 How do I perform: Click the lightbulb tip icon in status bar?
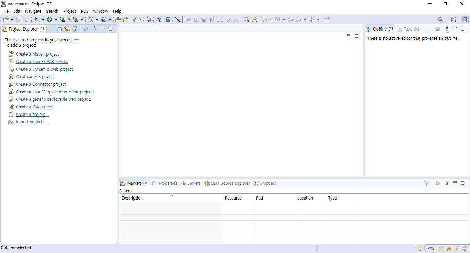point(420,249)
